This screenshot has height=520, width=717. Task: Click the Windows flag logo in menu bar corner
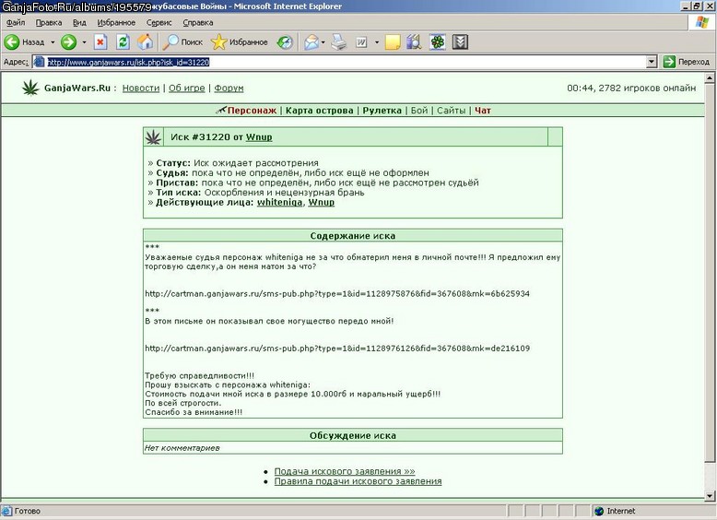[702, 22]
